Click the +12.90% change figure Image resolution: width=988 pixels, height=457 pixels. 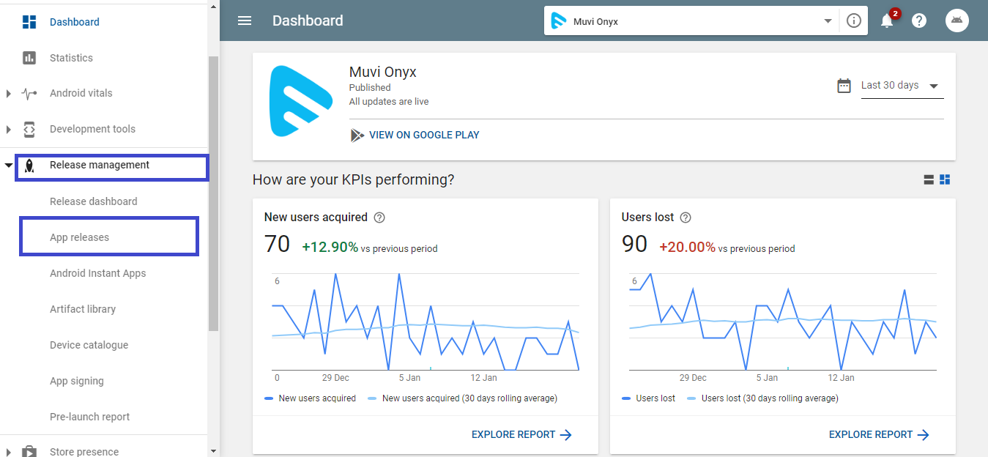tap(330, 248)
